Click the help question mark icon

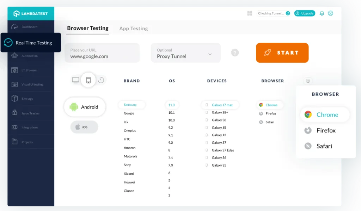coord(235,53)
